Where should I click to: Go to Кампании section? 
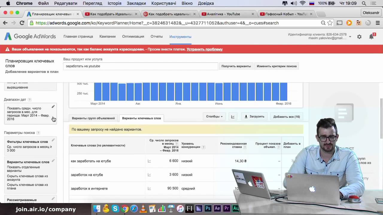tap(107, 36)
